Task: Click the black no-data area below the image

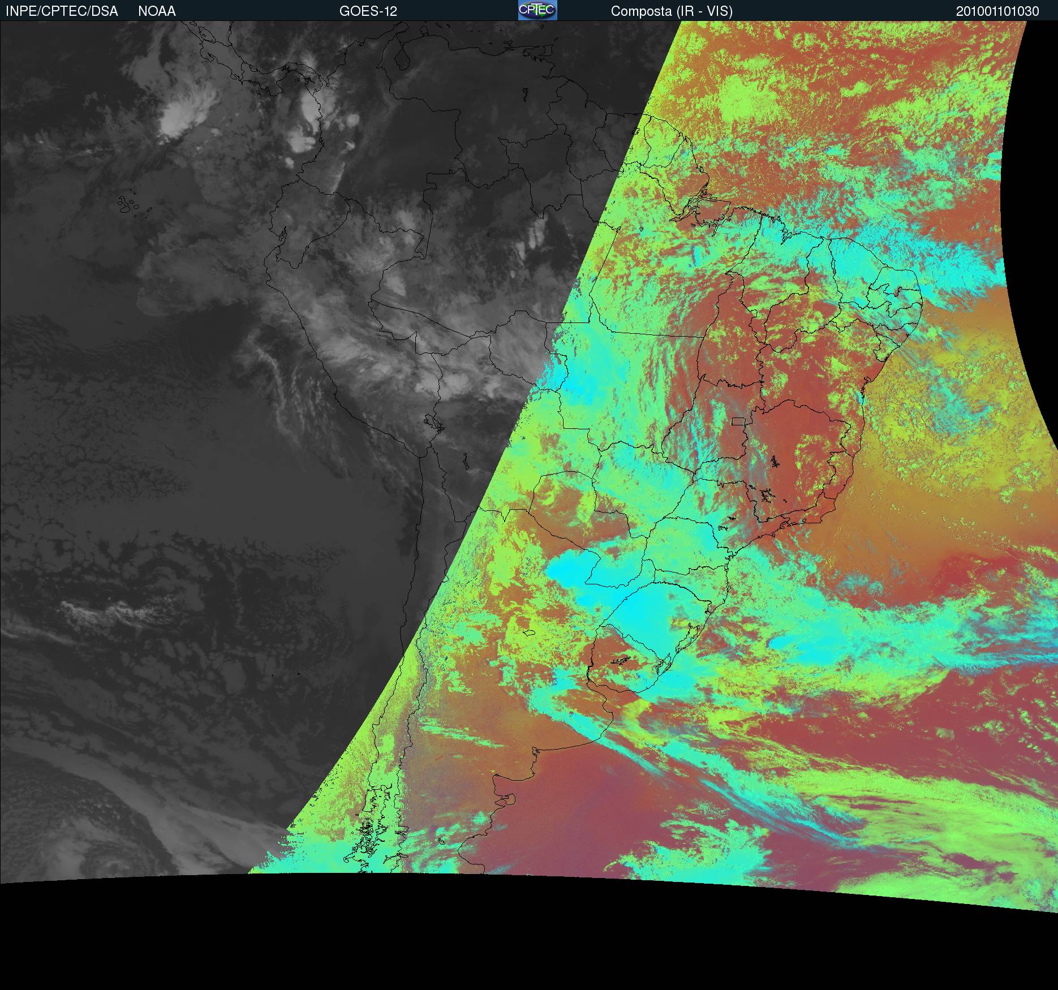Action: (509, 950)
